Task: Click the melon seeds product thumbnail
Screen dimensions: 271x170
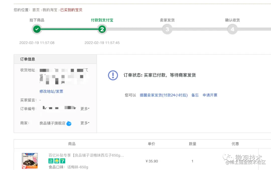Action: pos(30,161)
